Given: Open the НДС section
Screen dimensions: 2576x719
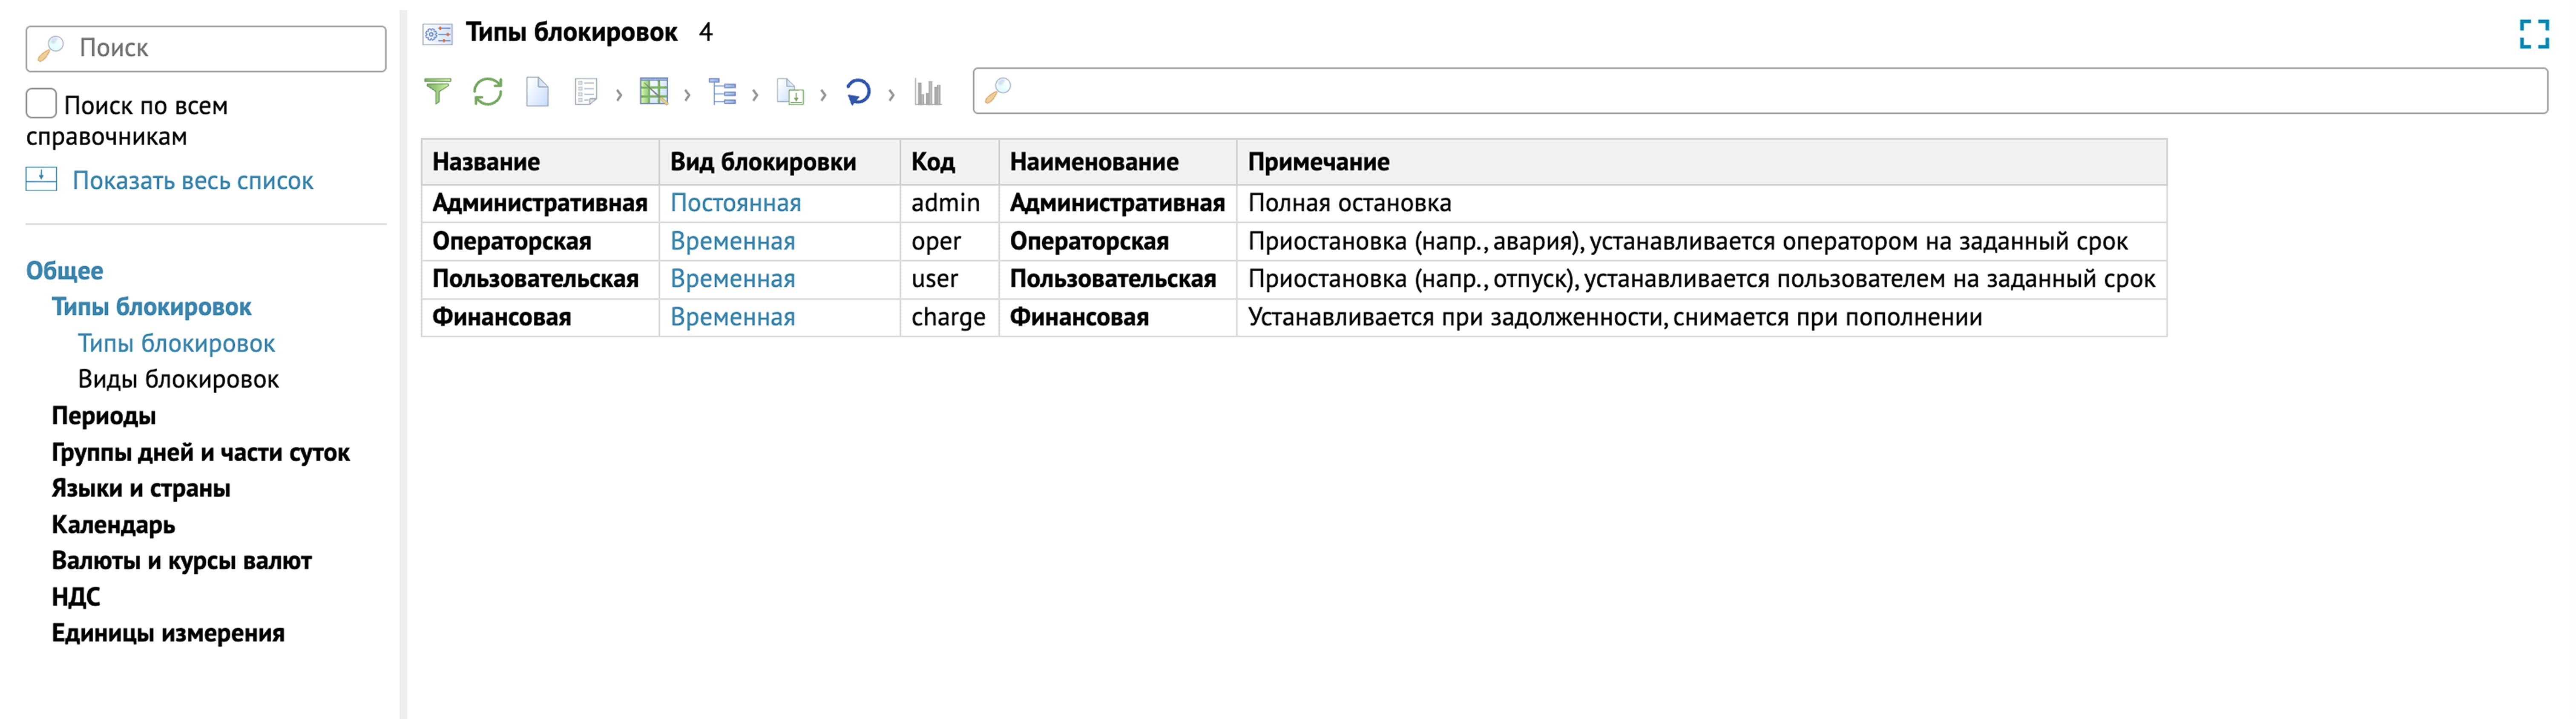Looking at the screenshot, I should [76, 597].
